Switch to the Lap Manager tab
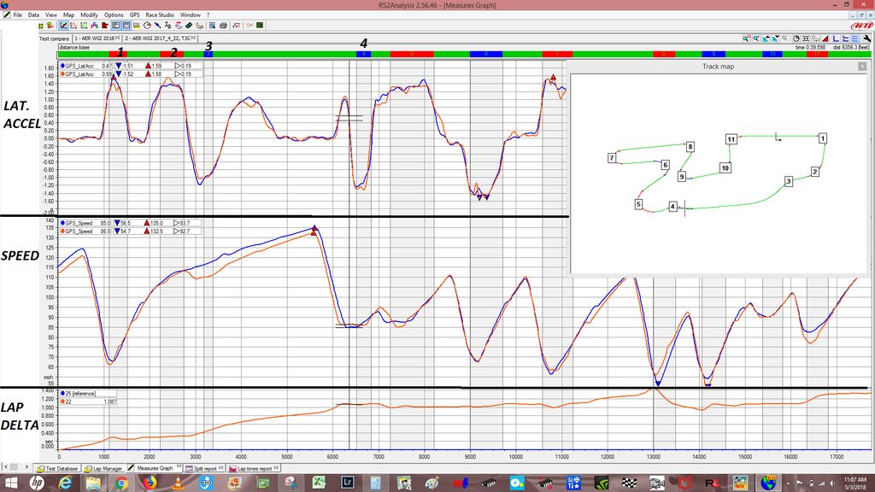Screen dimensions: 875x492 103,469
